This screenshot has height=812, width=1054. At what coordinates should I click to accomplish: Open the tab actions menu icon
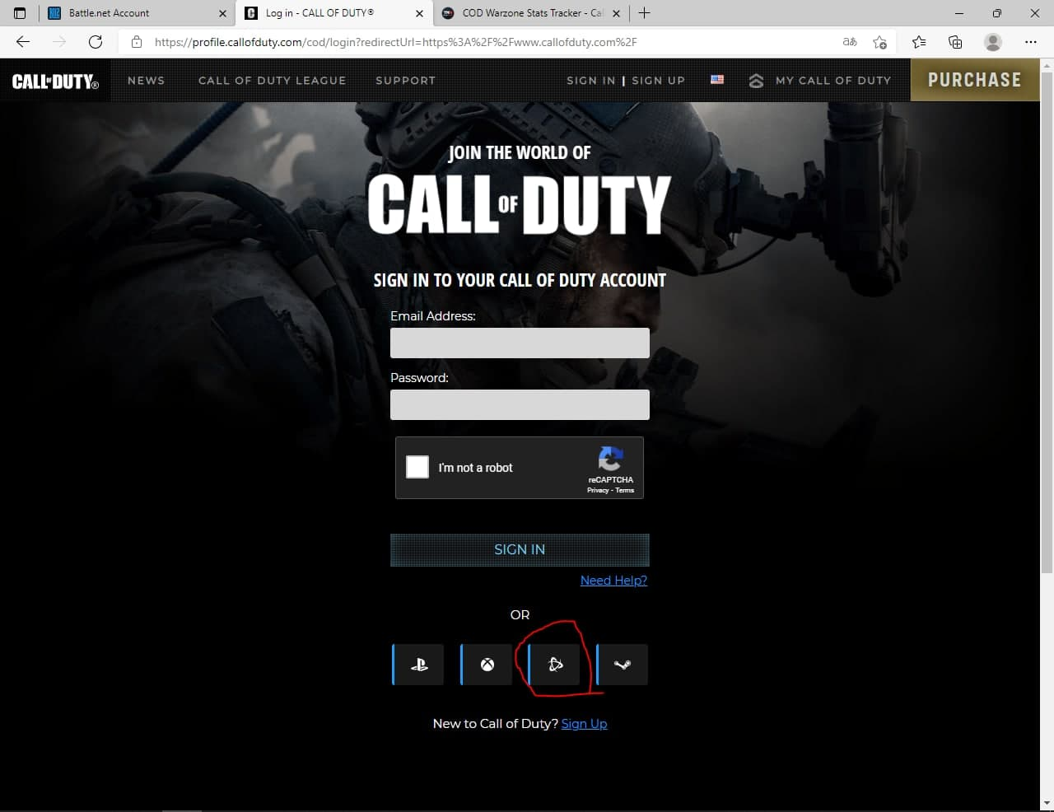tap(20, 13)
